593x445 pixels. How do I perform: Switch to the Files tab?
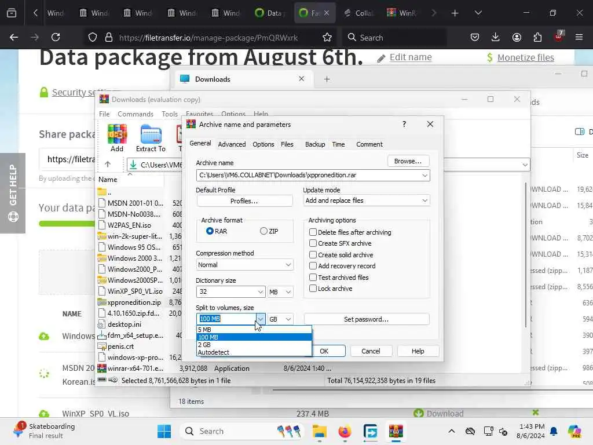coord(287,144)
